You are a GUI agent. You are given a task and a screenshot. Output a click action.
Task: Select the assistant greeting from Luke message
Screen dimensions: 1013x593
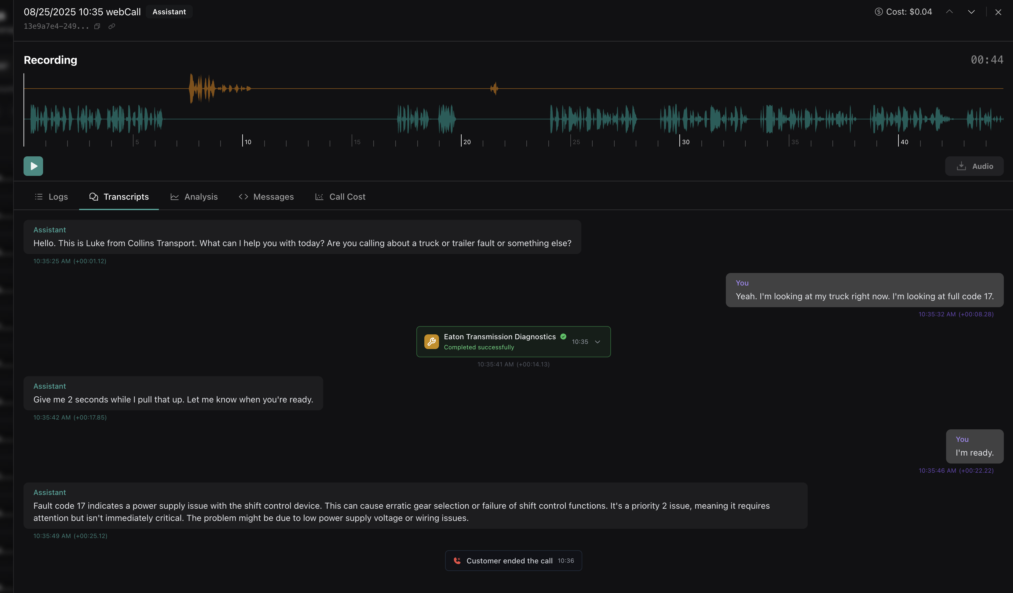[302, 237]
